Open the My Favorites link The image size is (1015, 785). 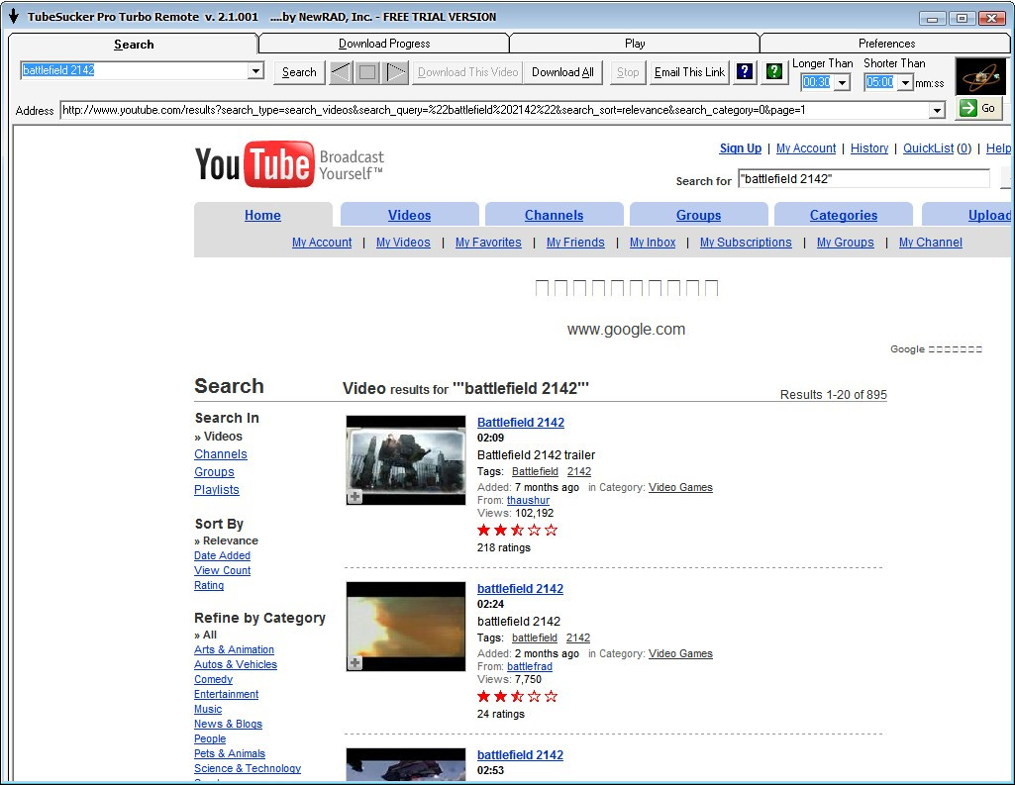[x=488, y=243]
